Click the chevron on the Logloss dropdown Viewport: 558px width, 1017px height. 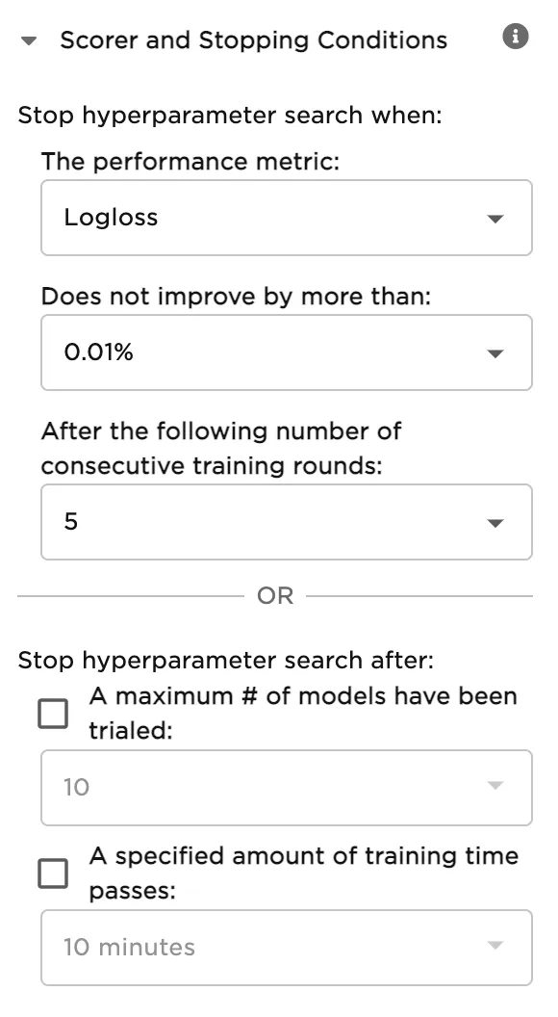pos(495,218)
